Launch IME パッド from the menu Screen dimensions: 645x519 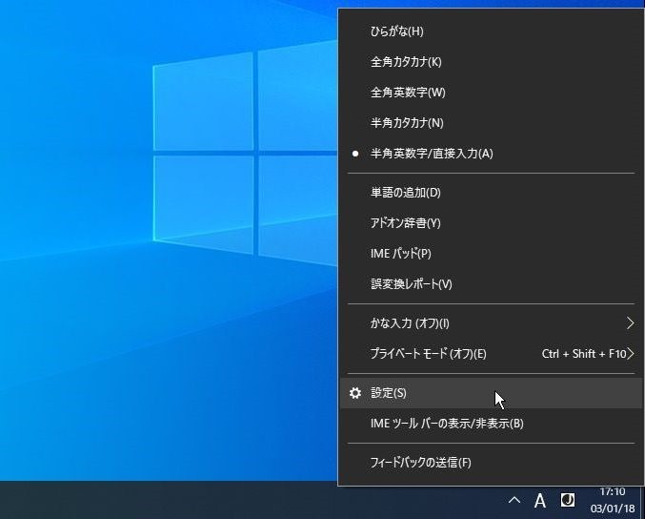pos(400,254)
